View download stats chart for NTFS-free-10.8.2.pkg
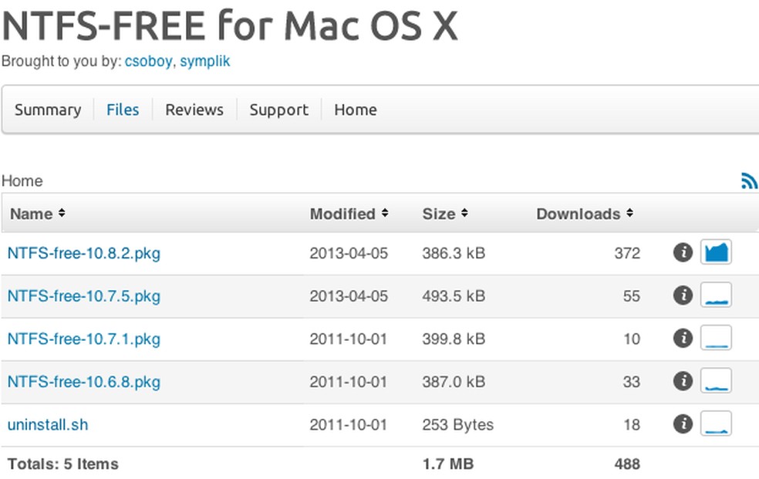Viewport: 759px width, 479px height. pos(716,252)
